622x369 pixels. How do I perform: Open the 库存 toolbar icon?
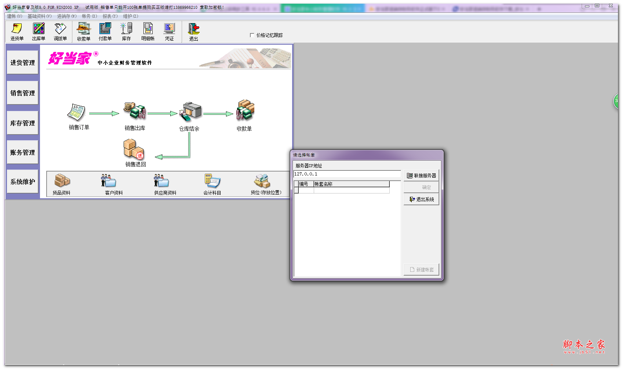tap(127, 32)
